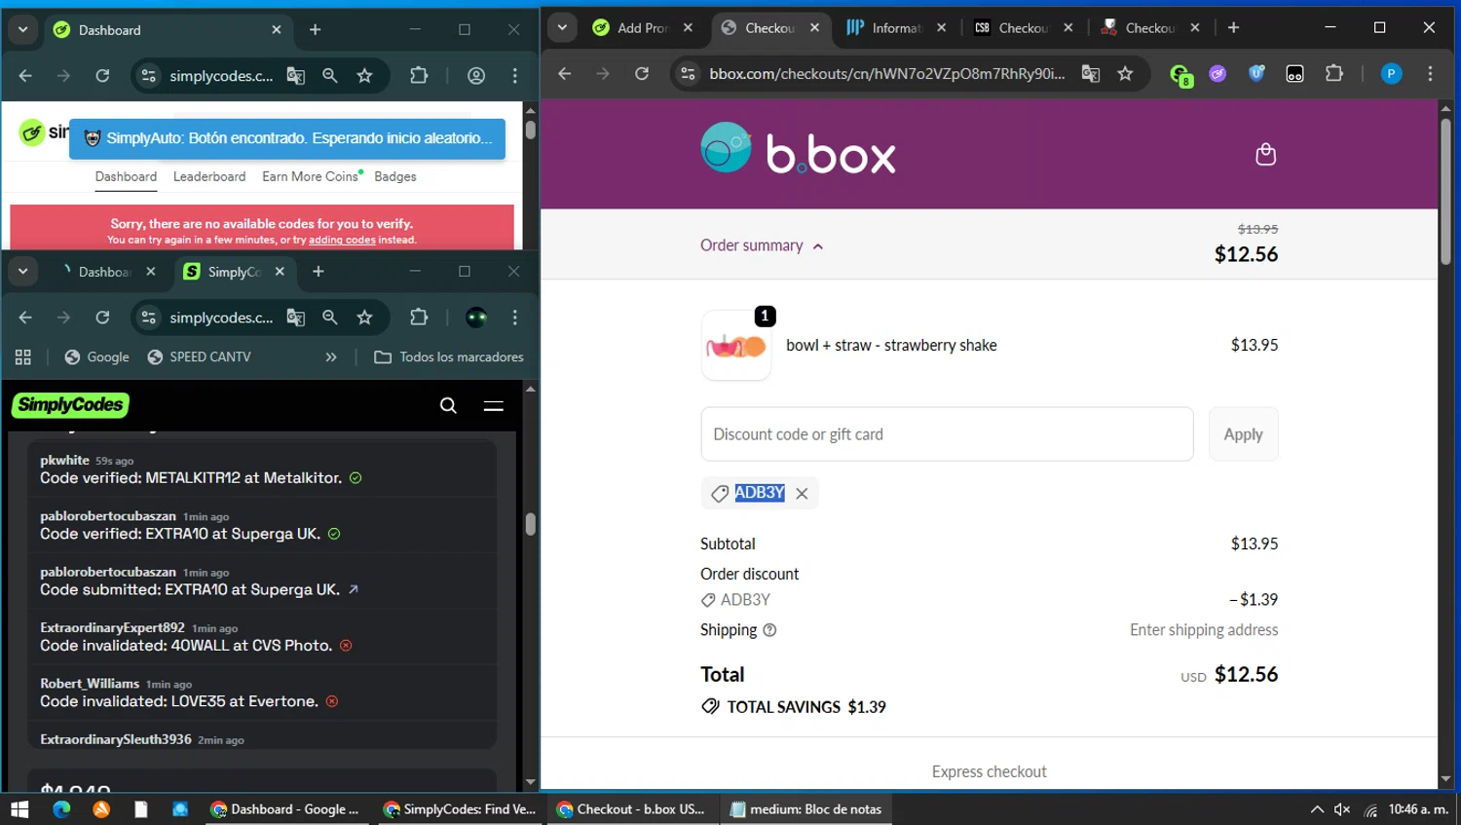Open the Todos los marcadores folder
The image size is (1461, 825).
coord(449,357)
